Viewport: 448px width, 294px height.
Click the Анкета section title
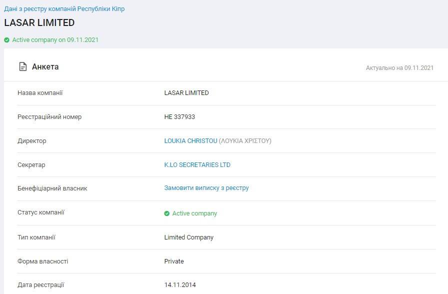(x=45, y=66)
